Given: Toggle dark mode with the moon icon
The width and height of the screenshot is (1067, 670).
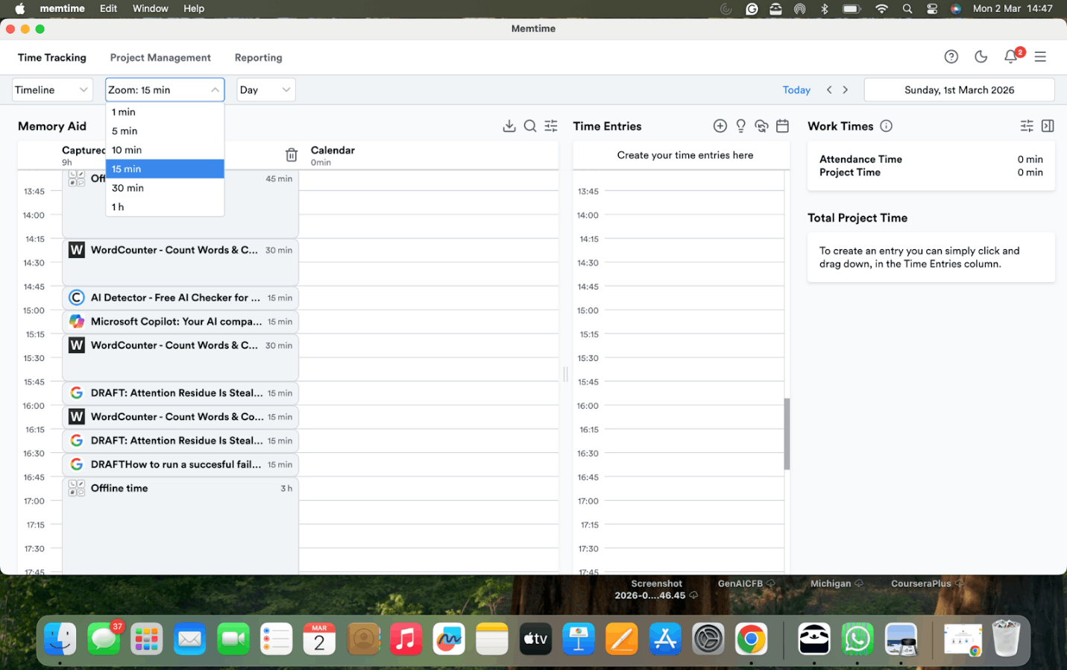Looking at the screenshot, I should 981,57.
